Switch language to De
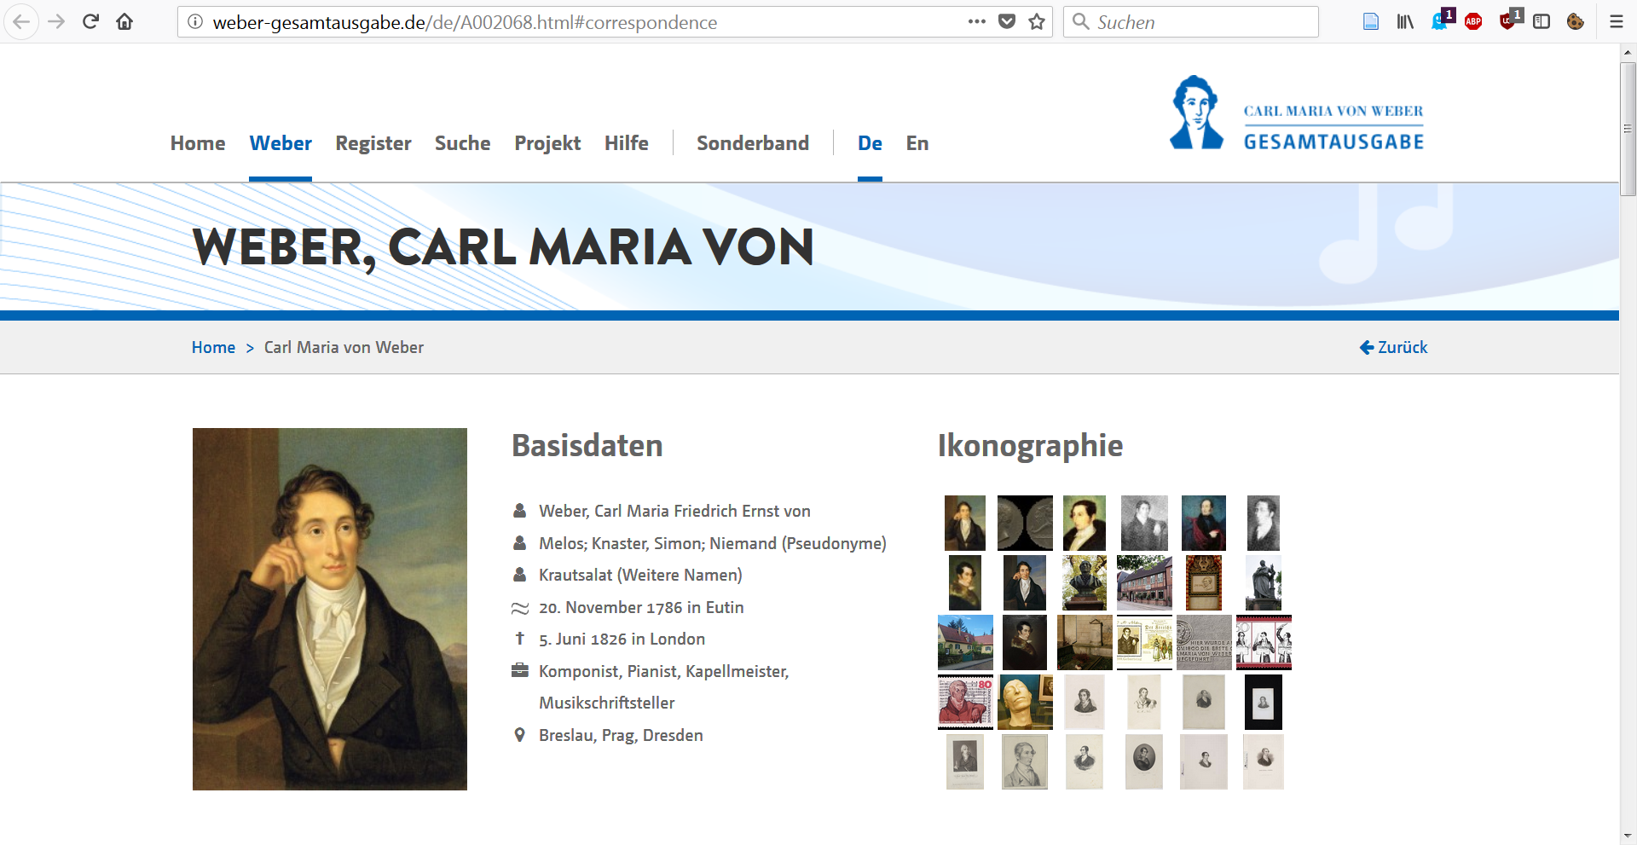The image size is (1637, 845). click(870, 143)
